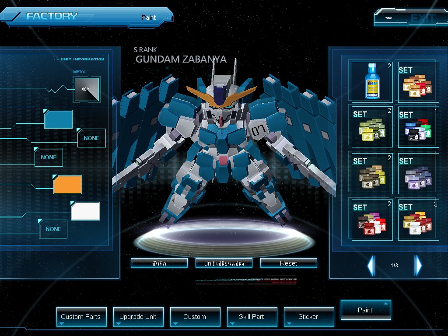448x336 pixels.
Task: Click the NONE slot under the blue swatch
Action: click(91, 138)
